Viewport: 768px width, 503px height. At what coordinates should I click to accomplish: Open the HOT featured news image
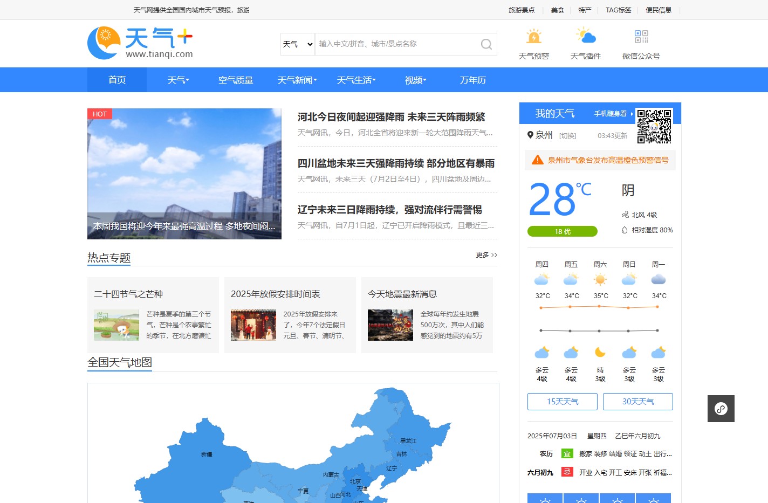coord(184,174)
